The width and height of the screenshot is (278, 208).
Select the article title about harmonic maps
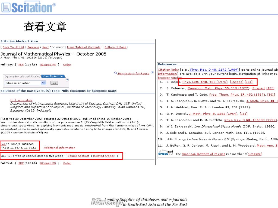pos(59,91)
